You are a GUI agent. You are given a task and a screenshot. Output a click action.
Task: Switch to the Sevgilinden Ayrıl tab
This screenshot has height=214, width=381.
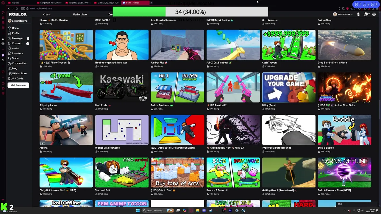pyautogui.click(x=49, y=3)
